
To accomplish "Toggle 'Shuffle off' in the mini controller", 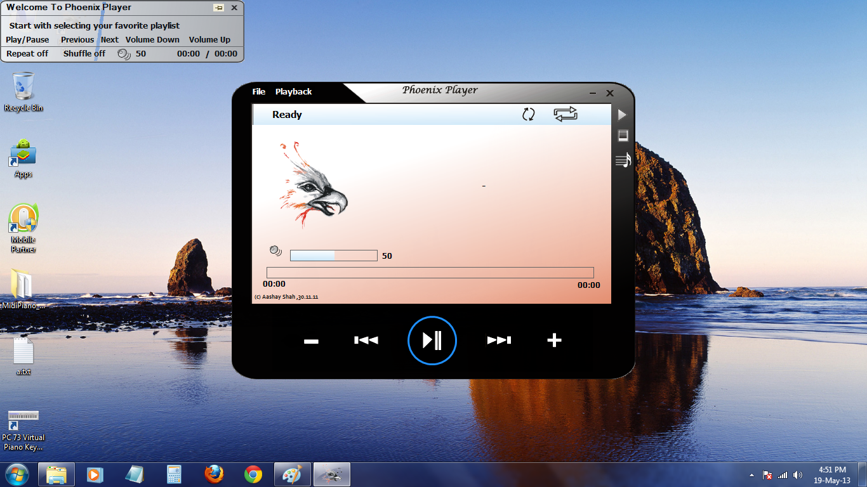I will [x=84, y=54].
